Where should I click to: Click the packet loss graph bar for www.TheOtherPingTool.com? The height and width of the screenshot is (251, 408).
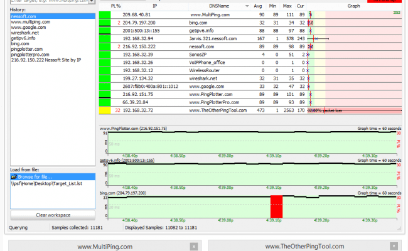click(x=355, y=110)
